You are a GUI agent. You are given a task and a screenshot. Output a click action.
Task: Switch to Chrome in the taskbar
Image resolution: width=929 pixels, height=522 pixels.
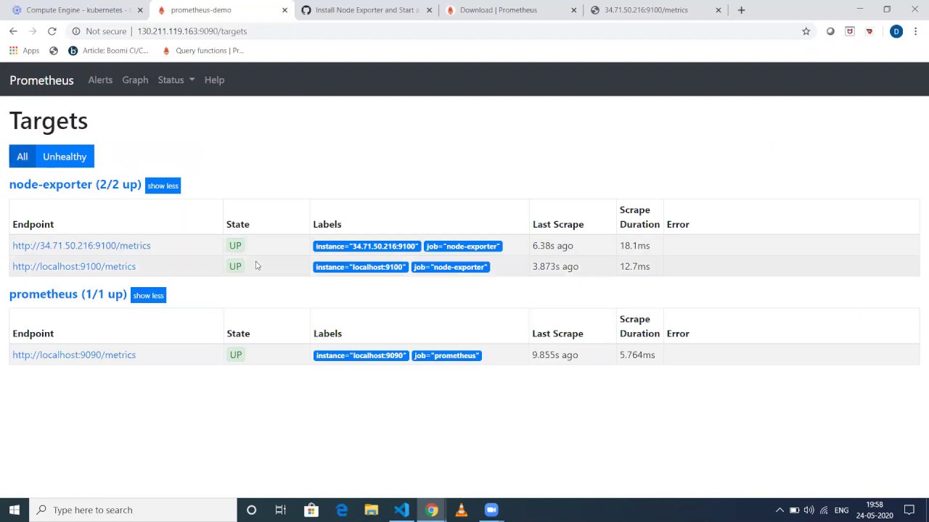[x=431, y=510]
